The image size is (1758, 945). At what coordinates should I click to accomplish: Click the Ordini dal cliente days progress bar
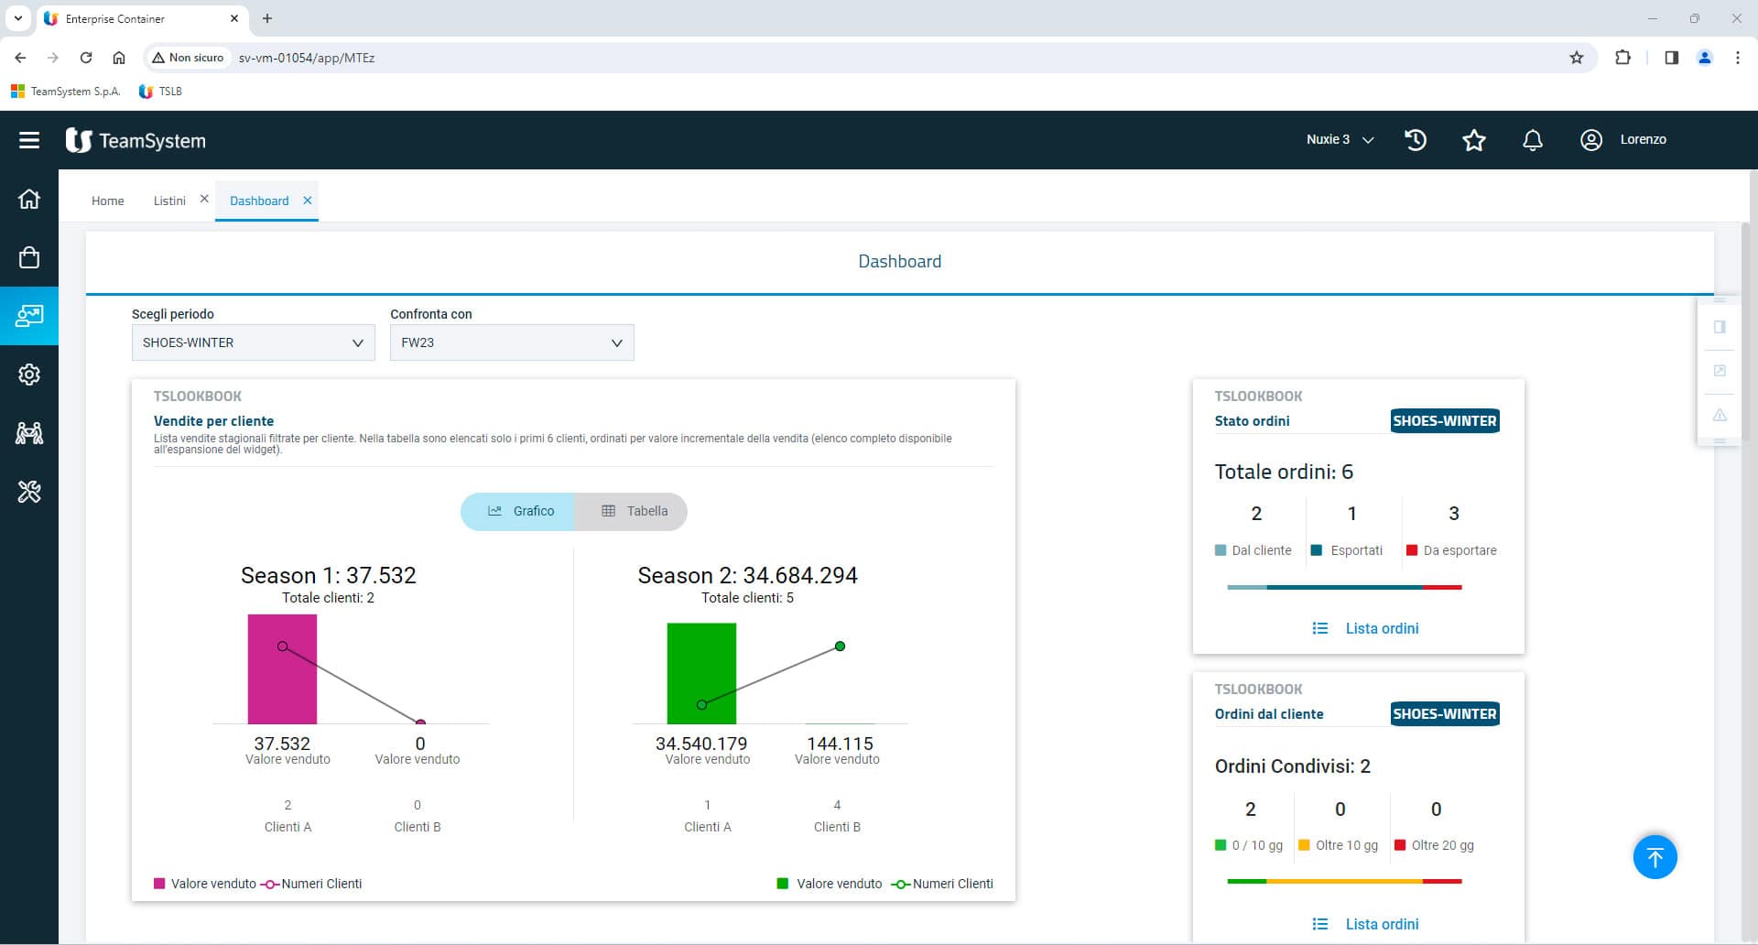(x=1344, y=881)
